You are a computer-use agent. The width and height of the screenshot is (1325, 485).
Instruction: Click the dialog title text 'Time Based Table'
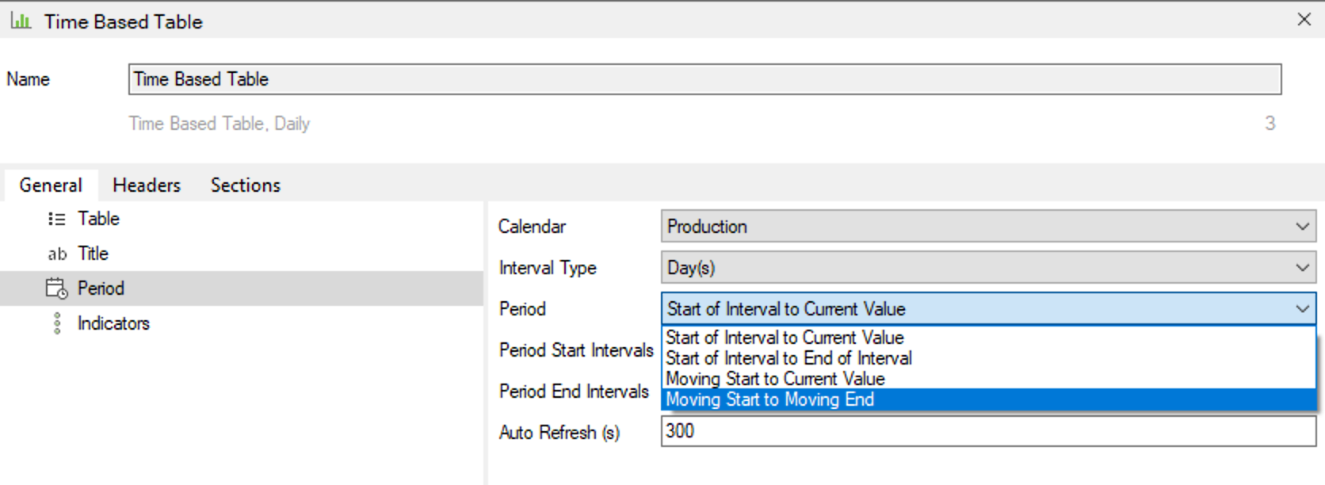click(124, 21)
